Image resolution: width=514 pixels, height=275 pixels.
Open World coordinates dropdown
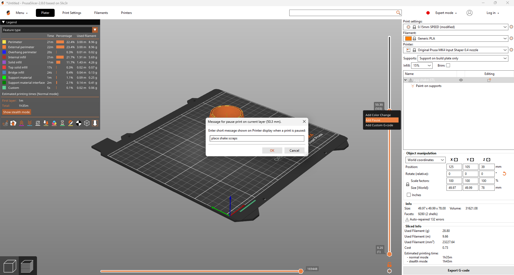click(x=425, y=160)
